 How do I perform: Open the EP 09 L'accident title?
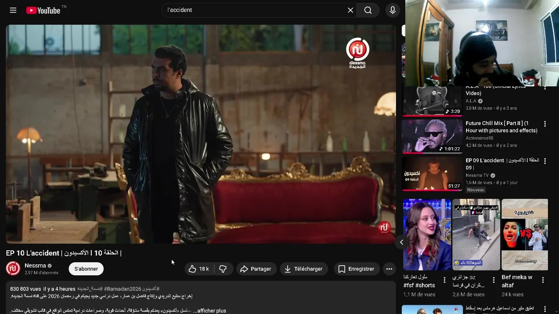(x=502, y=164)
